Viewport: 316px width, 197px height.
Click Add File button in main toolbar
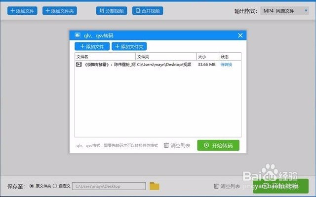pyautogui.click(x=22, y=11)
